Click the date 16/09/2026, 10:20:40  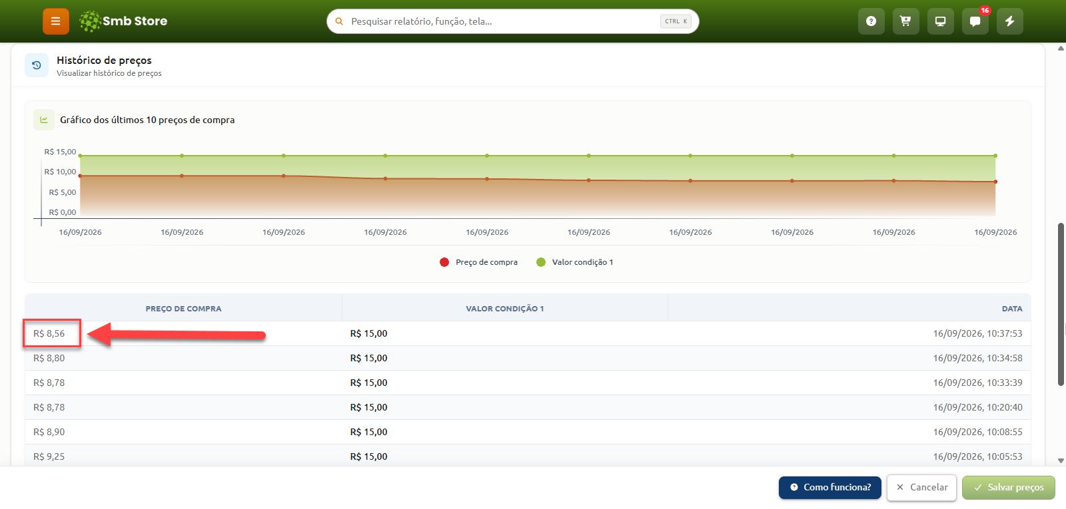(977, 407)
